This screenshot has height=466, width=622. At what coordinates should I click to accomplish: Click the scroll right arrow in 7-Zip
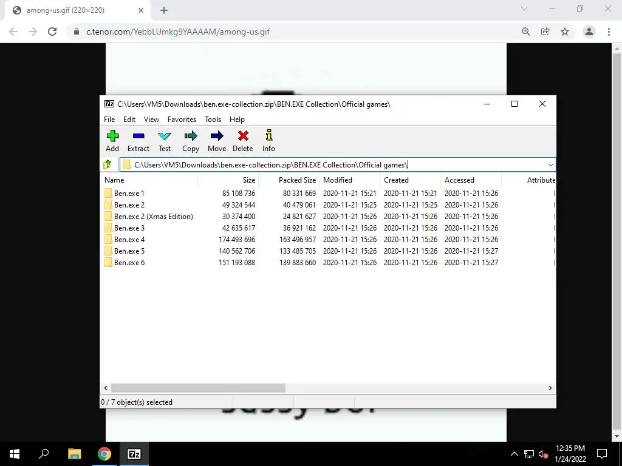click(x=550, y=388)
